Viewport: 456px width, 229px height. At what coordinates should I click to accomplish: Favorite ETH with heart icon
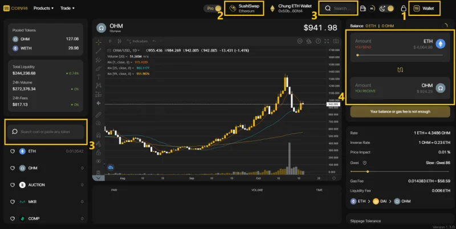pos(13,151)
